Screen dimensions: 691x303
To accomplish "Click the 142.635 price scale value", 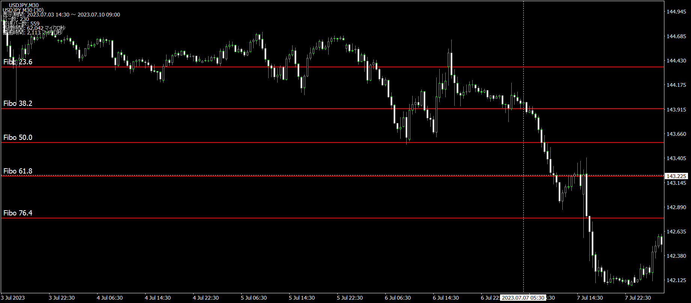I will click(x=676, y=232).
